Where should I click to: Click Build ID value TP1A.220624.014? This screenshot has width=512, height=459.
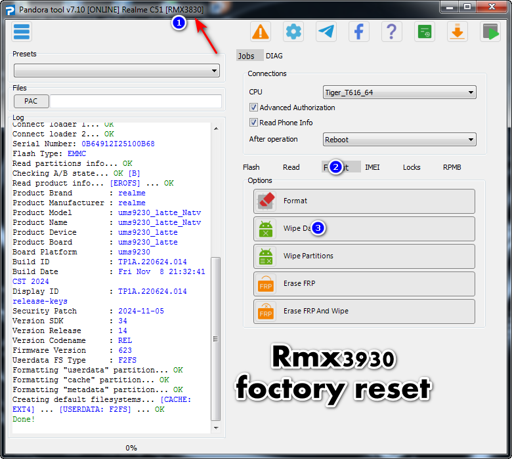click(x=152, y=262)
